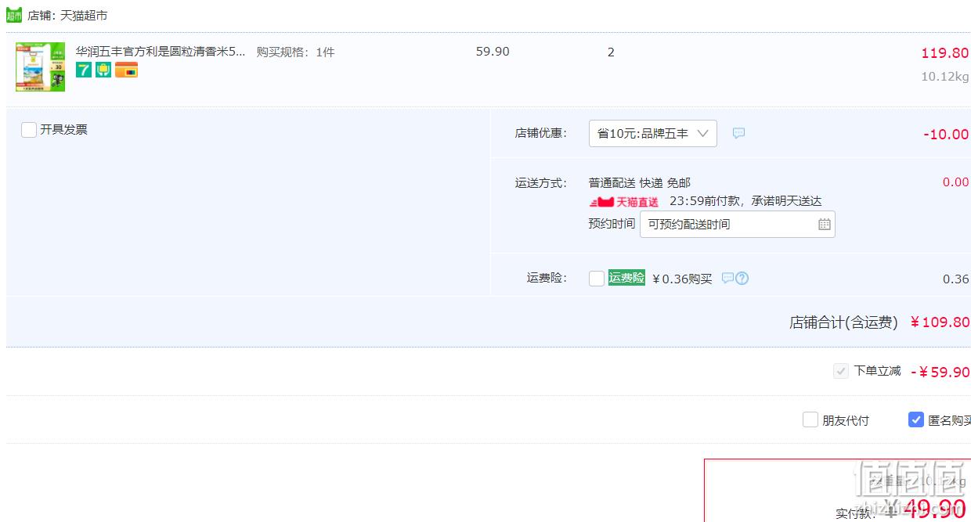The width and height of the screenshot is (971, 522).
Task: Click the 0.00 shipping fee amount
Action: click(955, 182)
